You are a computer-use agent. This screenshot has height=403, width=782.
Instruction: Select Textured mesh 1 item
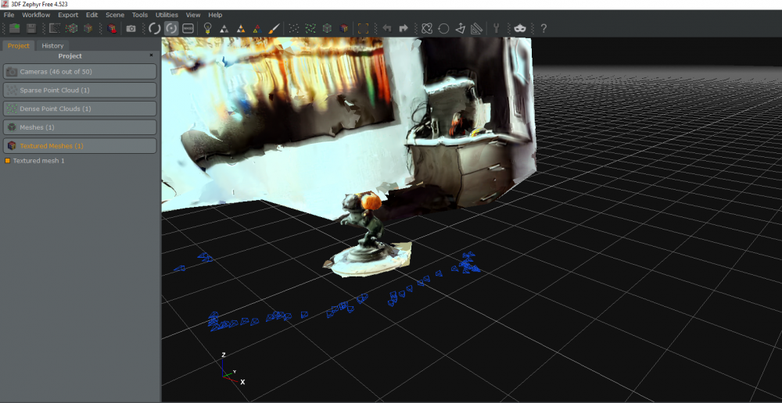point(39,161)
